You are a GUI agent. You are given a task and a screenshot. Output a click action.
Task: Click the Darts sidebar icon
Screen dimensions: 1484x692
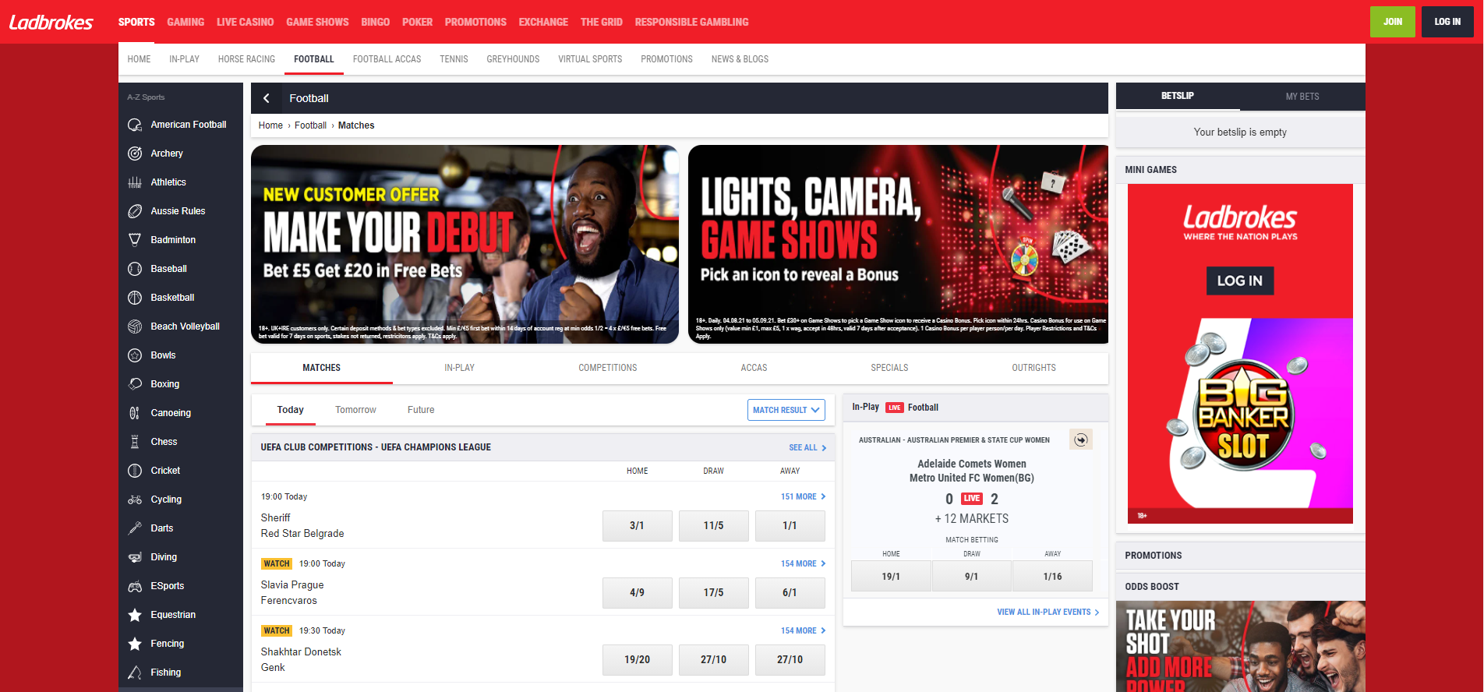(x=135, y=528)
